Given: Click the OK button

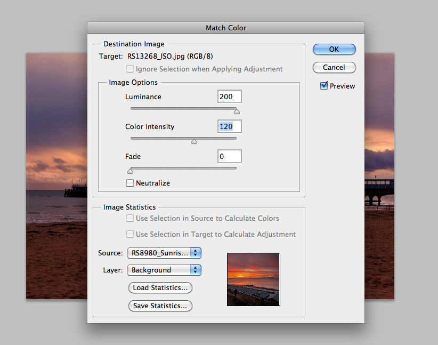Looking at the screenshot, I should coord(334,49).
